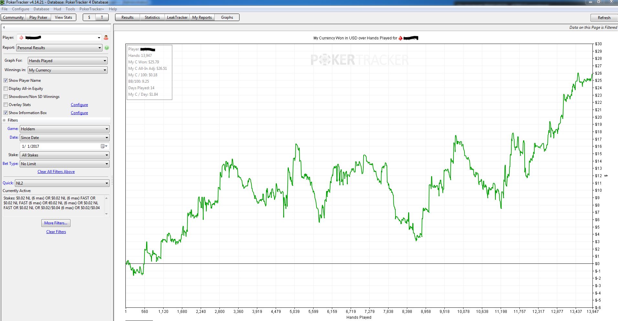Enable the Overlay Stats checkbox
The height and width of the screenshot is (321, 618).
5,105
